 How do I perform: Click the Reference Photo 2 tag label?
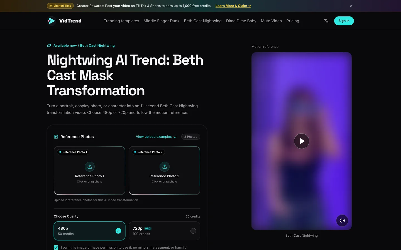pos(148,152)
